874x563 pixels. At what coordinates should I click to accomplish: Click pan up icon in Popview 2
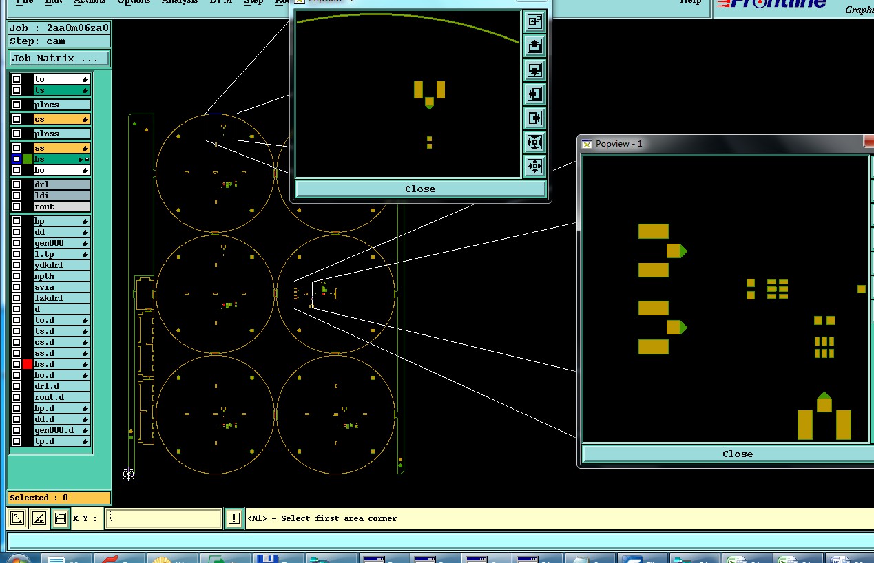[x=534, y=46]
